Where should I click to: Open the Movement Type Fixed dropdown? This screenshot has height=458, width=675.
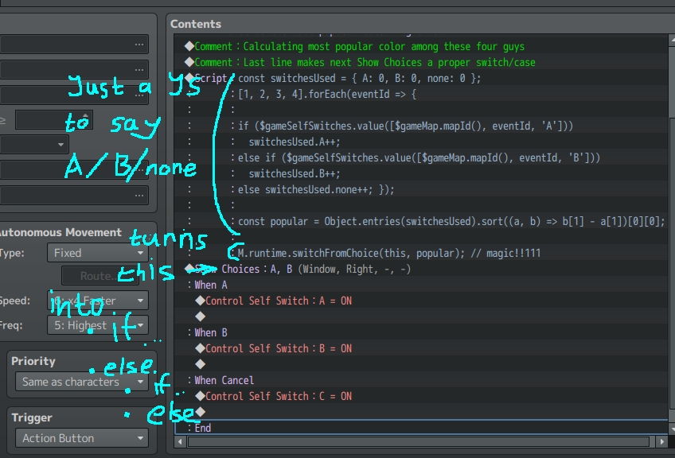(x=98, y=253)
